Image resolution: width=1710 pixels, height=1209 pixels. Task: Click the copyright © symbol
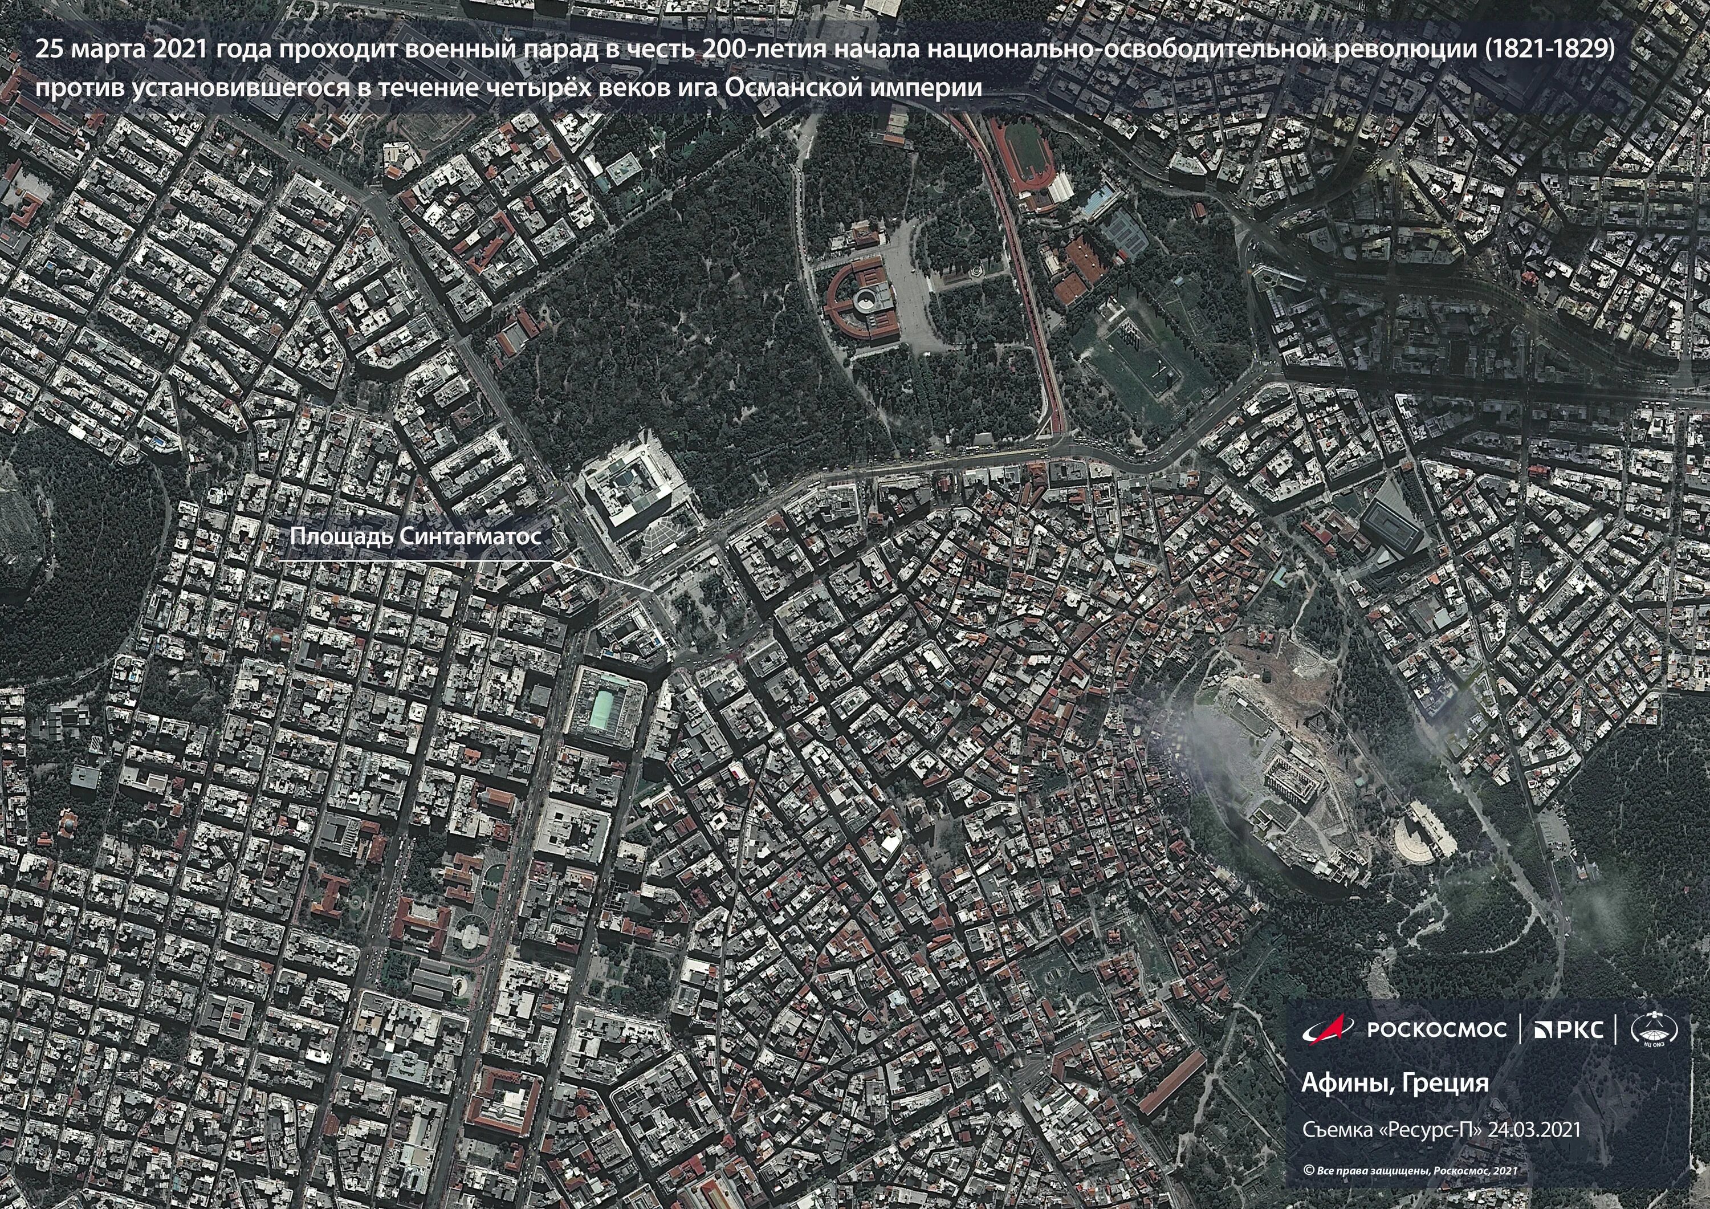coord(1309,1171)
